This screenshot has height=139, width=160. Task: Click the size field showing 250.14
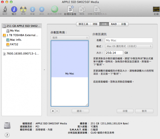[x=114, y=53]
